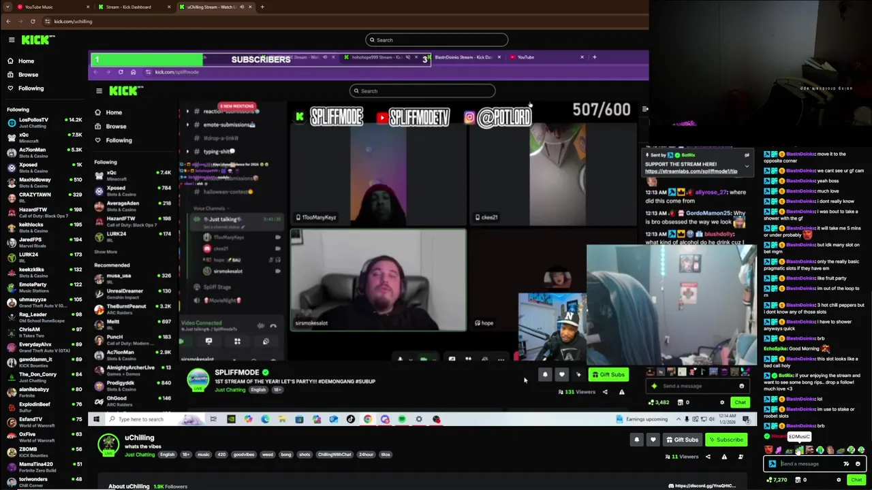Mute the uChilling Stream browser tab
Screen dimensions: 872x490
tap(241, 7)
